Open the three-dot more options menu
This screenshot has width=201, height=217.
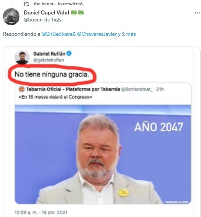197,13
